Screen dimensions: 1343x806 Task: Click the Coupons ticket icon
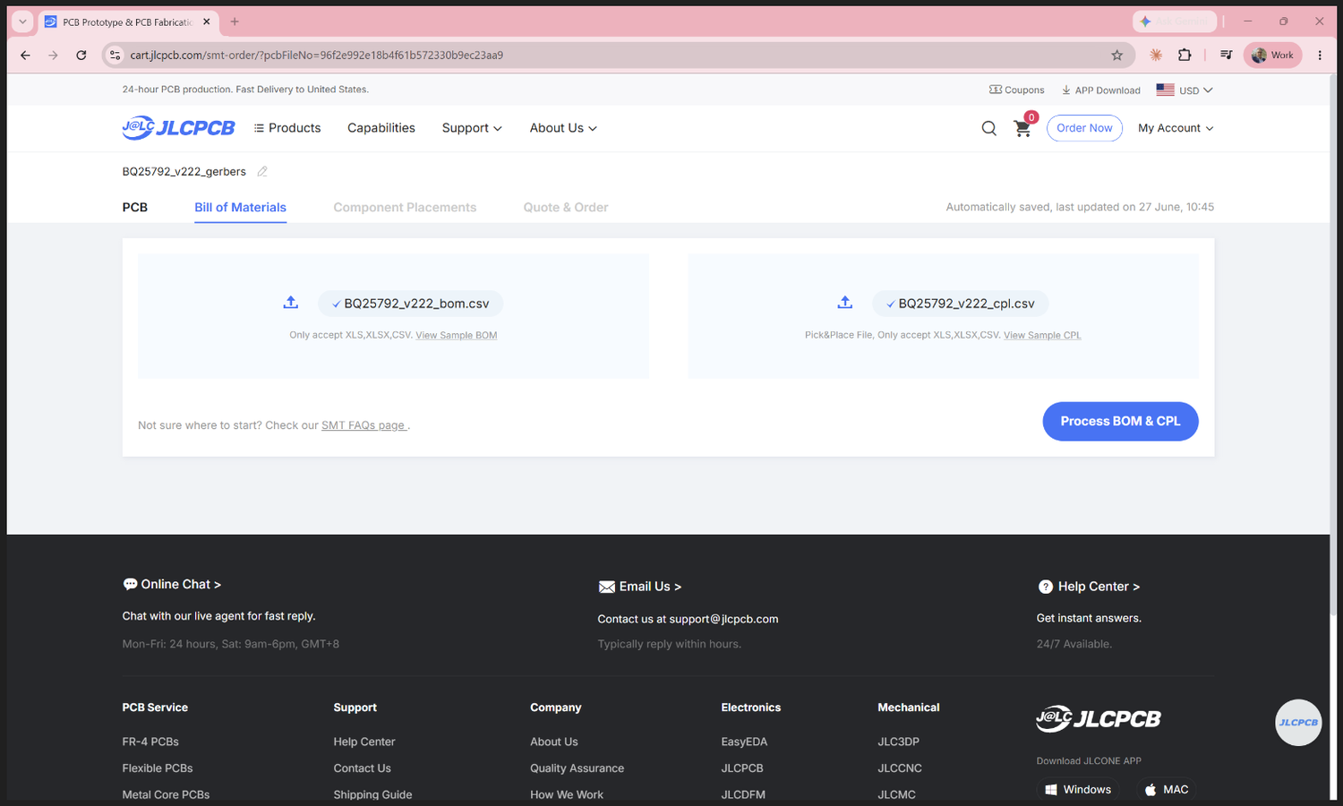[x=996, y=90]
